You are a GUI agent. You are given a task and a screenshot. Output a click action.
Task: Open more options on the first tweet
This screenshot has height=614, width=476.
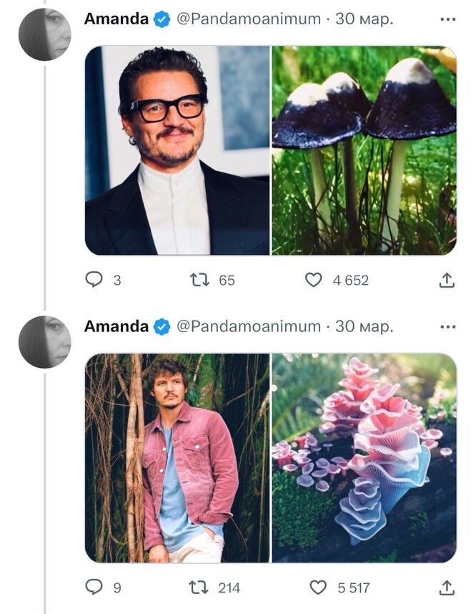coord(447,20)
